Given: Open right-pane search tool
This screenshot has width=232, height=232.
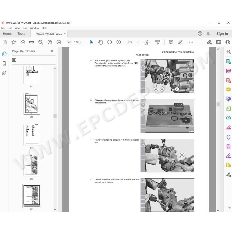Looking at the screenshot, I should tap(228, 52).
